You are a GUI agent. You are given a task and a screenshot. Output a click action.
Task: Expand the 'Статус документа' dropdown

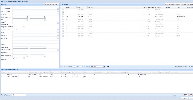(58, 23)
